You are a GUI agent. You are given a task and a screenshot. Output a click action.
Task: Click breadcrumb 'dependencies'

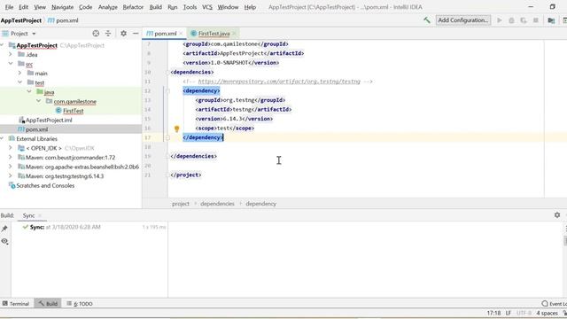(x=217, y=204)
